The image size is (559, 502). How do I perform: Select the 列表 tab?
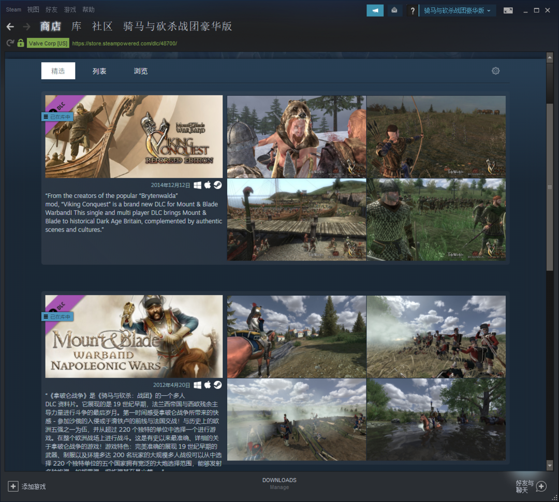99,71
